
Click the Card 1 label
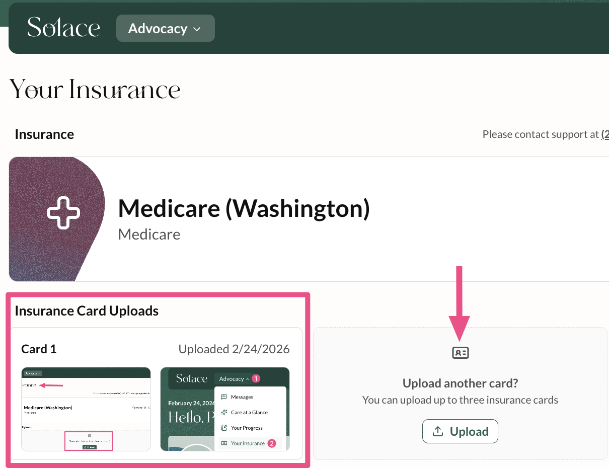39,349
